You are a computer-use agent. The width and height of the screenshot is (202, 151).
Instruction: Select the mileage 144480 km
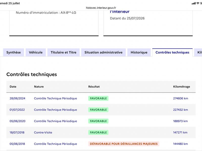tap(180, 144)
